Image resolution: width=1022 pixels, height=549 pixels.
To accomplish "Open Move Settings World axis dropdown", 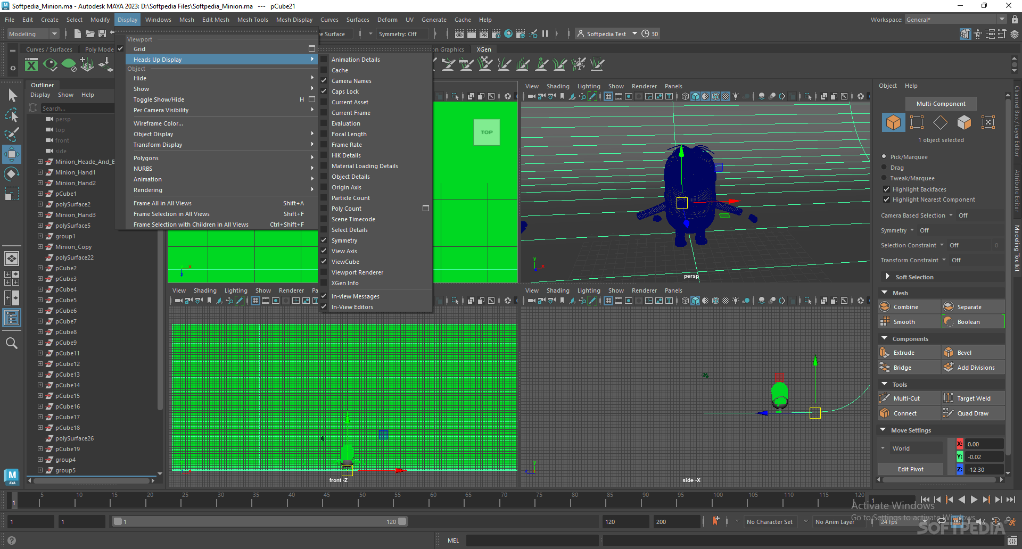I will (x=911, y=448).
